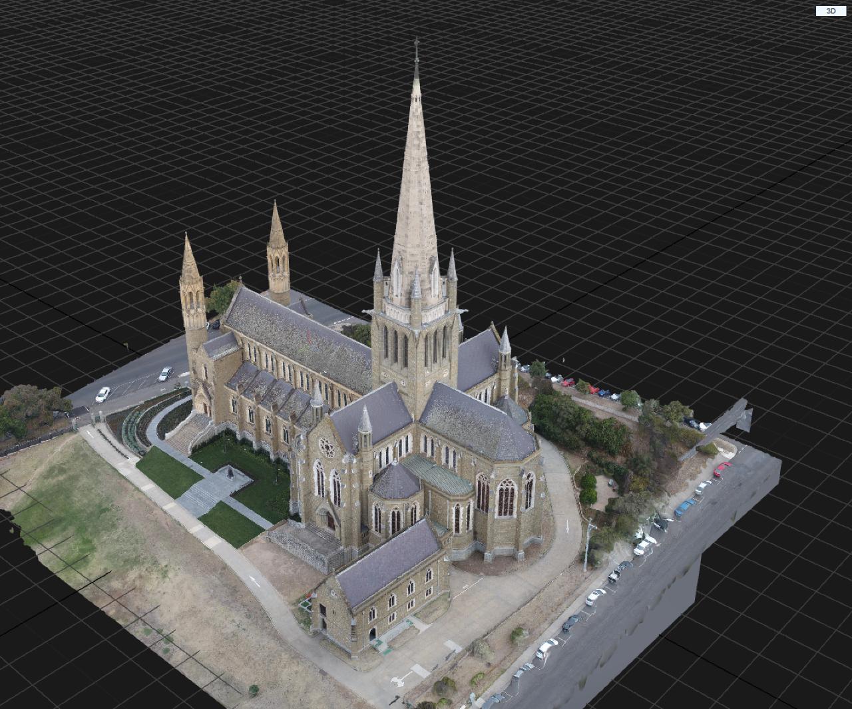The height and width of the screenshot is (709, 852).
Task: Click the white arrow marking on curved driveway
Action: [x=567, y=525]
